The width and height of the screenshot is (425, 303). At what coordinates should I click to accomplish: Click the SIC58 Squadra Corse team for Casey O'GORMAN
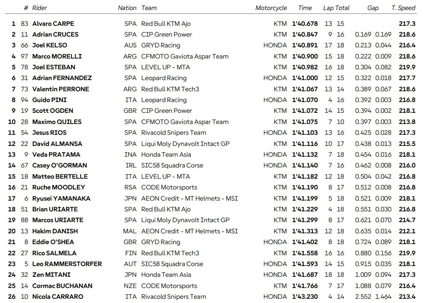pyautogui.click(x=172, y=166)
